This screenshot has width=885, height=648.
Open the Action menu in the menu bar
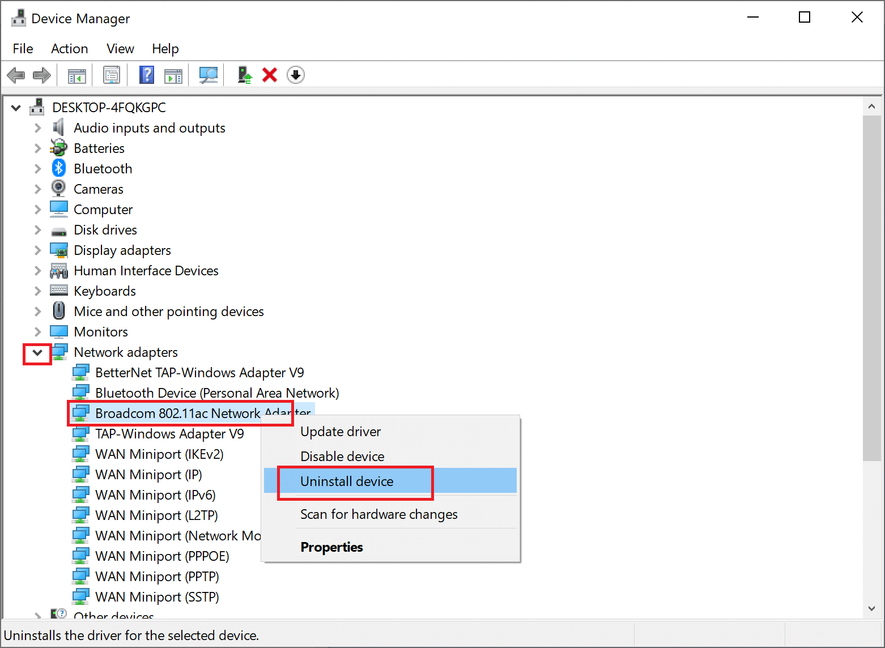click(69, 49)
